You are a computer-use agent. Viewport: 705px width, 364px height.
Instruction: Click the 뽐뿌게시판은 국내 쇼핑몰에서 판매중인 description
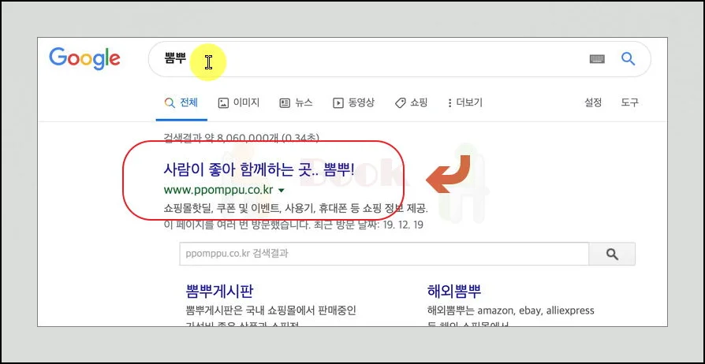(x=270, y=311)
